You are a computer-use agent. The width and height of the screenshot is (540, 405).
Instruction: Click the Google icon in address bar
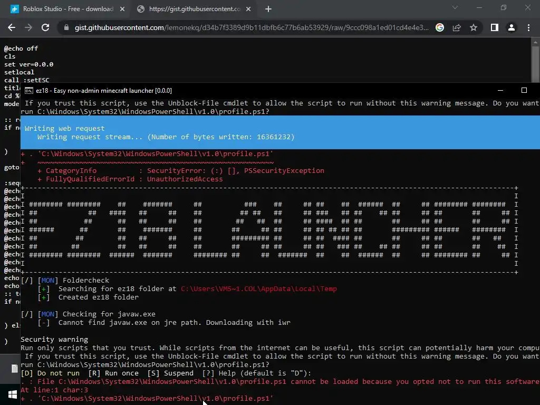440,27
